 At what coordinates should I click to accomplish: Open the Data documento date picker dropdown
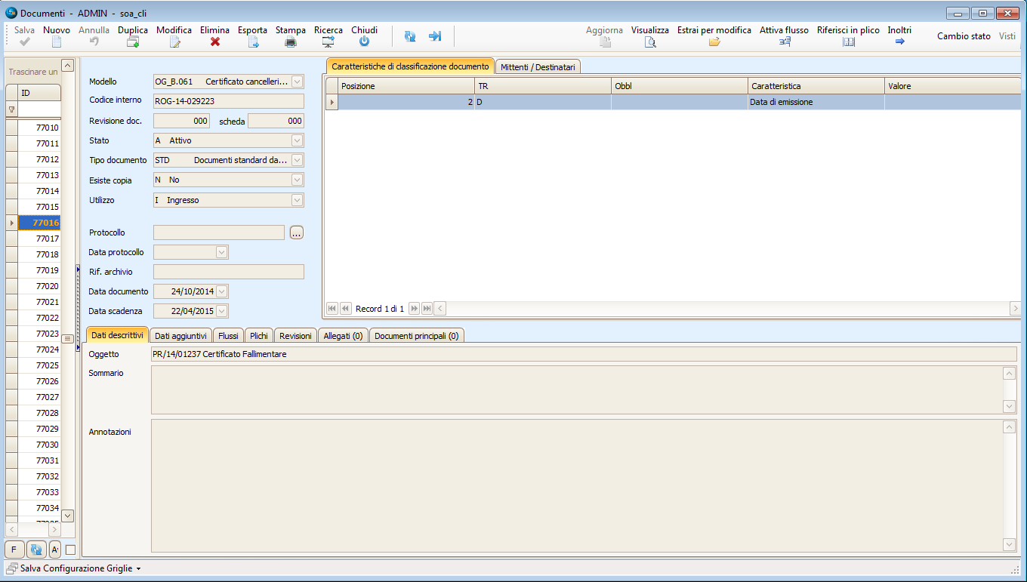pos(222,291)
